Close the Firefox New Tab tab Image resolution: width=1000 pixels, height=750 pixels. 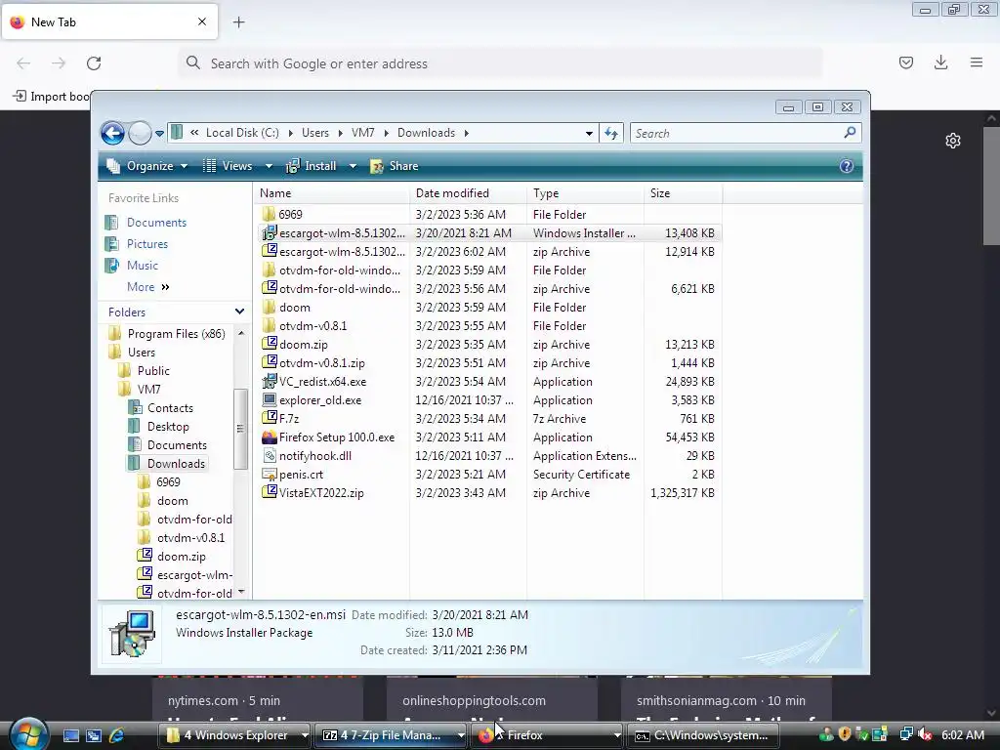click(202, 21)
